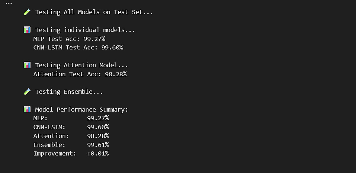
Task: Select the "Attention Test Acc: 98.28%" line
Action: click(x=80, y=74)
